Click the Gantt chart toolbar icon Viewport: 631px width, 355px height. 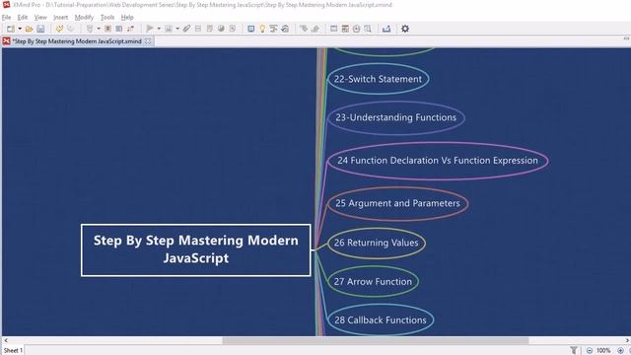click(274, 29)
